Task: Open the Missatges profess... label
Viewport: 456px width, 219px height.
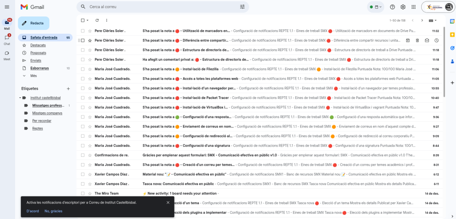Action: click(48, 106)
